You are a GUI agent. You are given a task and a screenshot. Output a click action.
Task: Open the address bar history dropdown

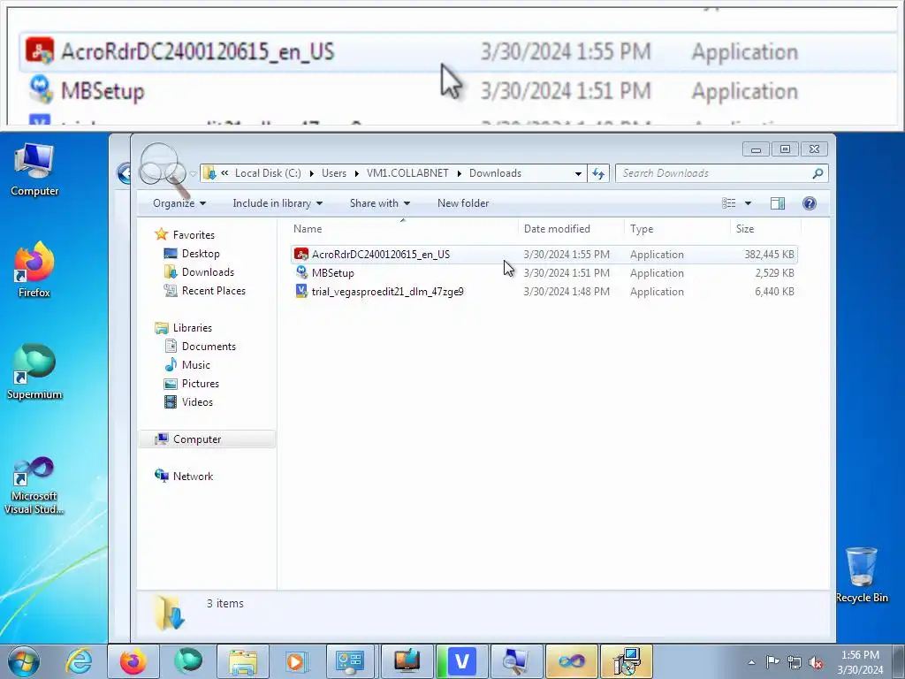tap(578, 173)
